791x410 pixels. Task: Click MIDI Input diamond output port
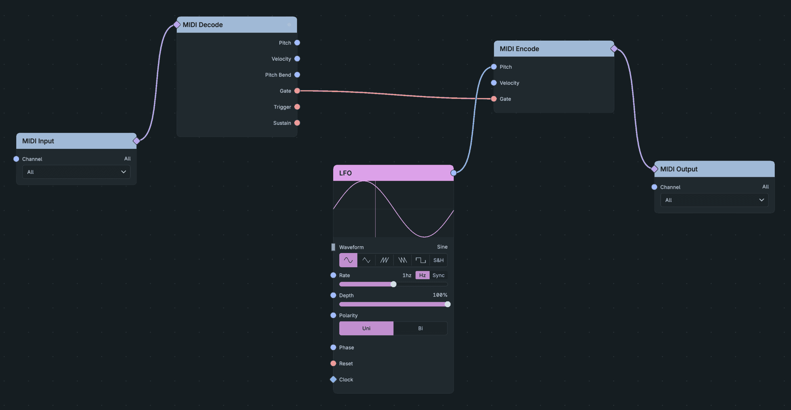[x=136, y=141]
